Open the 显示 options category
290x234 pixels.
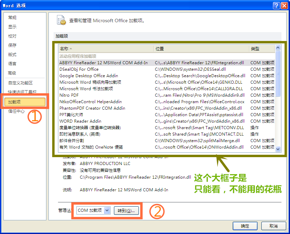[x=12, y=27]
